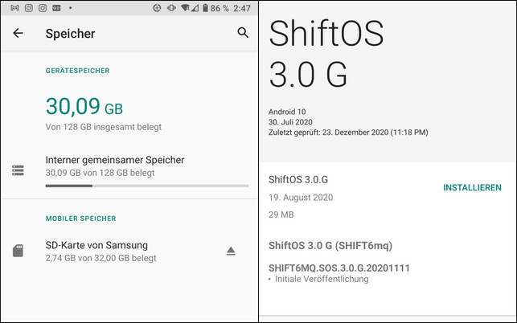Tap the internal storage usage bar
The height and width of the screenshot is (323, 517).
coord(146,186)
